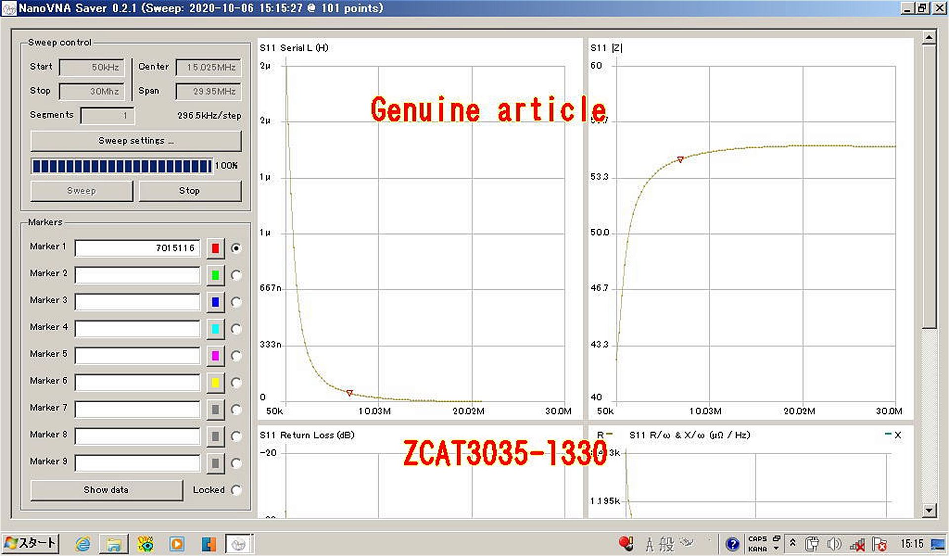The image size is (949, 556).
Task: Select Marker 9 radio button
Action: coord(236,463)
